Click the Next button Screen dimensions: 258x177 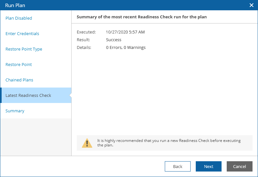click(x=208, y=166)
